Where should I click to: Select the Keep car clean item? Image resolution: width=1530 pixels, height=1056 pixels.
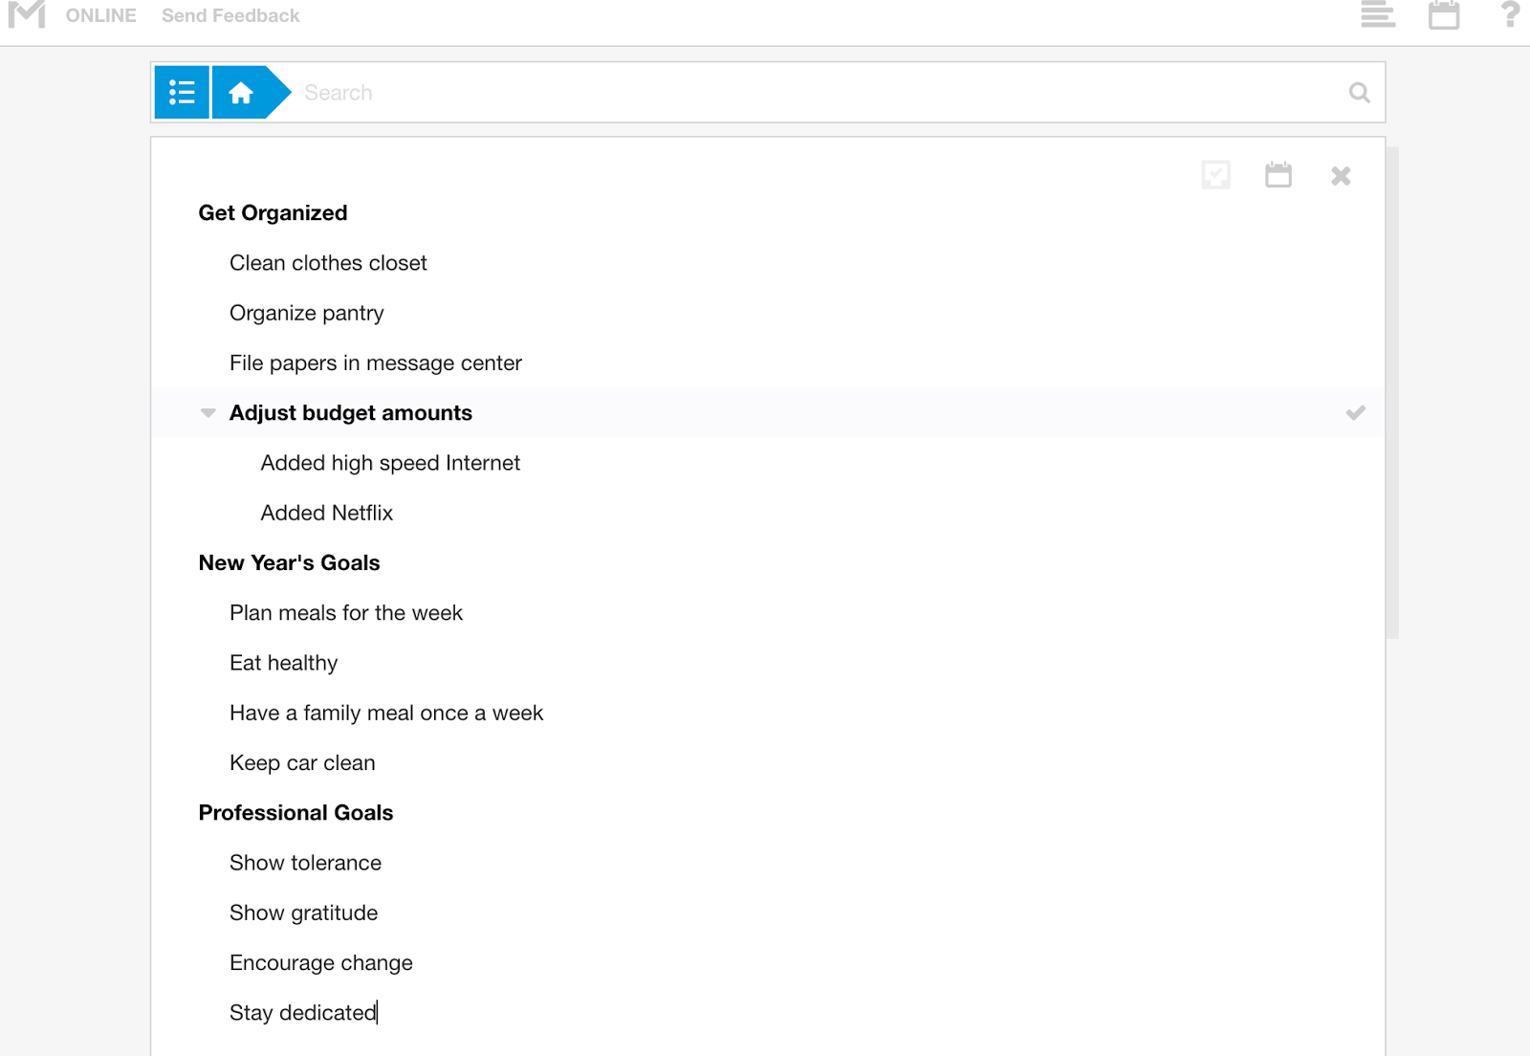click(x=302, y=763)
